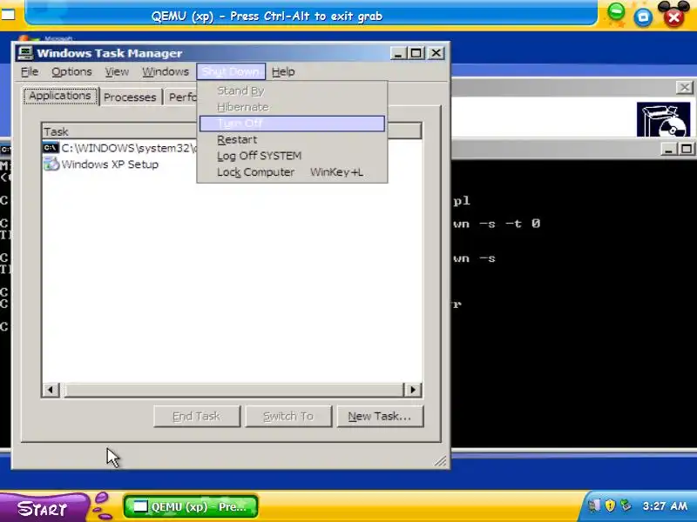Screen dimensions: 697x522
Task: Close the Windows Task Manager window
Action: tap(436, 53)
